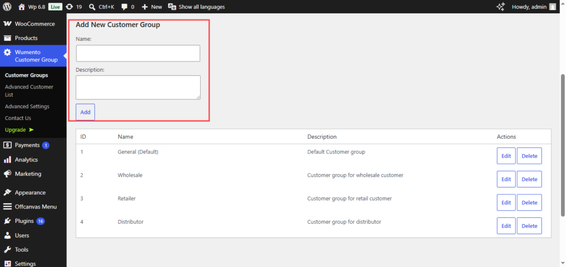Click the 'Wholesale' name cell

tap(130, 175)
